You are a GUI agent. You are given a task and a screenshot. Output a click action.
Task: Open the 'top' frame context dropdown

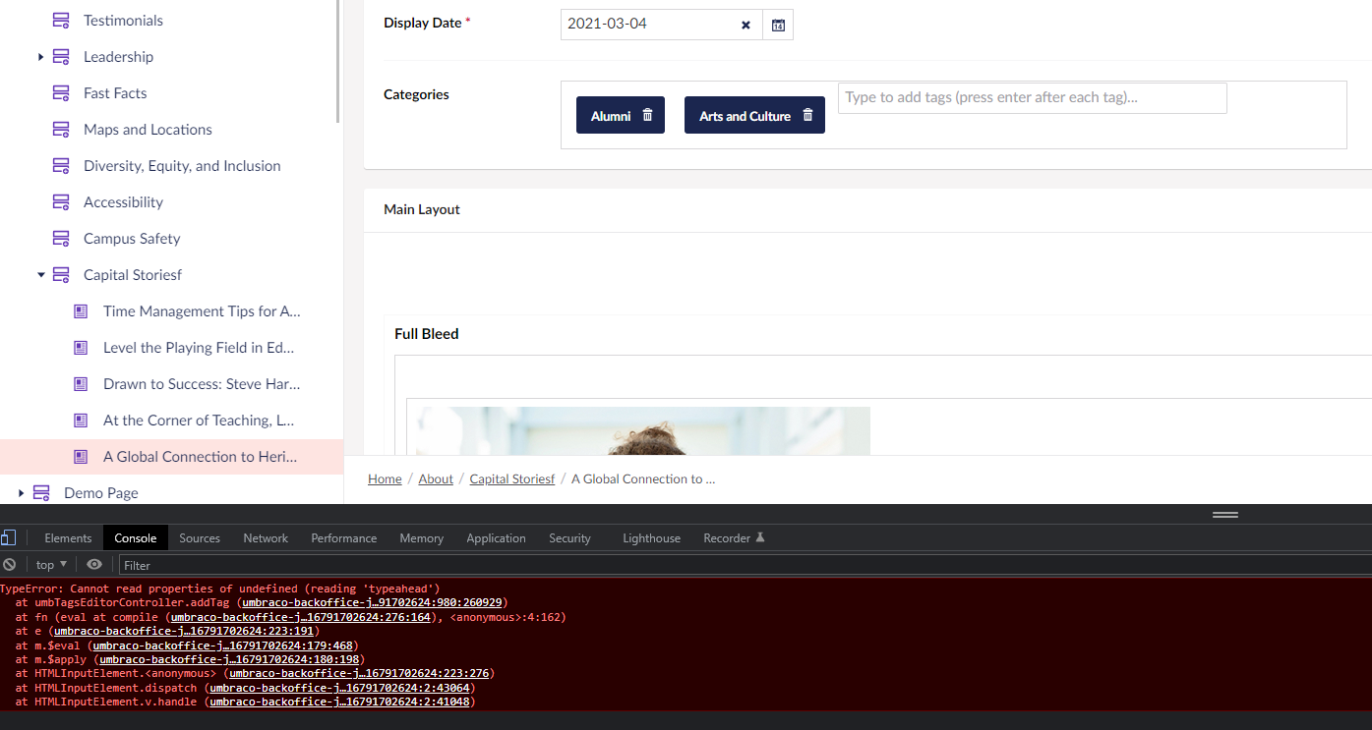click(x=49, y=564)
